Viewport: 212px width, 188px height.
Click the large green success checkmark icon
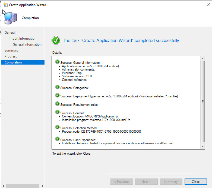tap(56, 41)
